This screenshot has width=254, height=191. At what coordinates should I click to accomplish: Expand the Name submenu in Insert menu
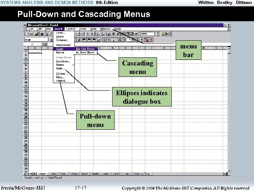pyautogui.click(x=73, y=65)
